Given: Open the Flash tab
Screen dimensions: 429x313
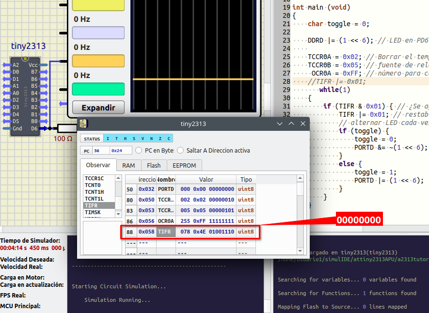Looking at the screenshot, I should pos(154,165).
